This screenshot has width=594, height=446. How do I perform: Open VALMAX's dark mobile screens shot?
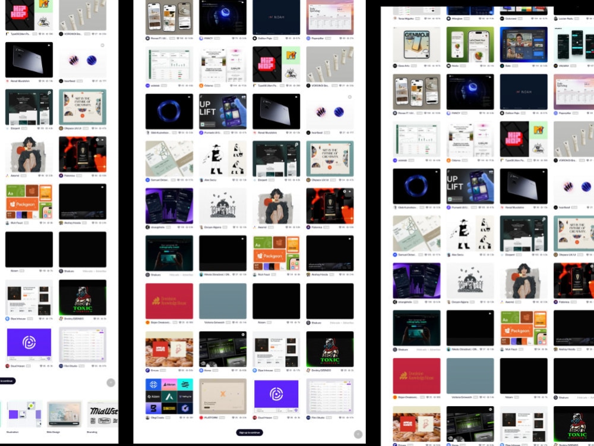click(574, 45)
